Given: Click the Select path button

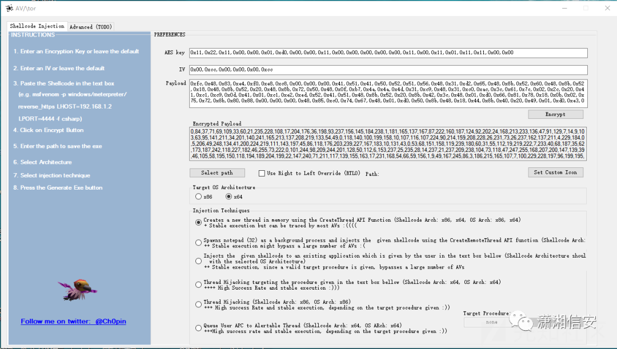Looking at the screenshot, I should pos(217,173).
